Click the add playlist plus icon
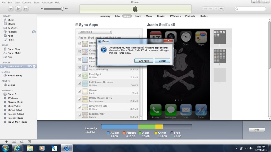The width and height of the screenshot is (271, 152). click(6, 142)
